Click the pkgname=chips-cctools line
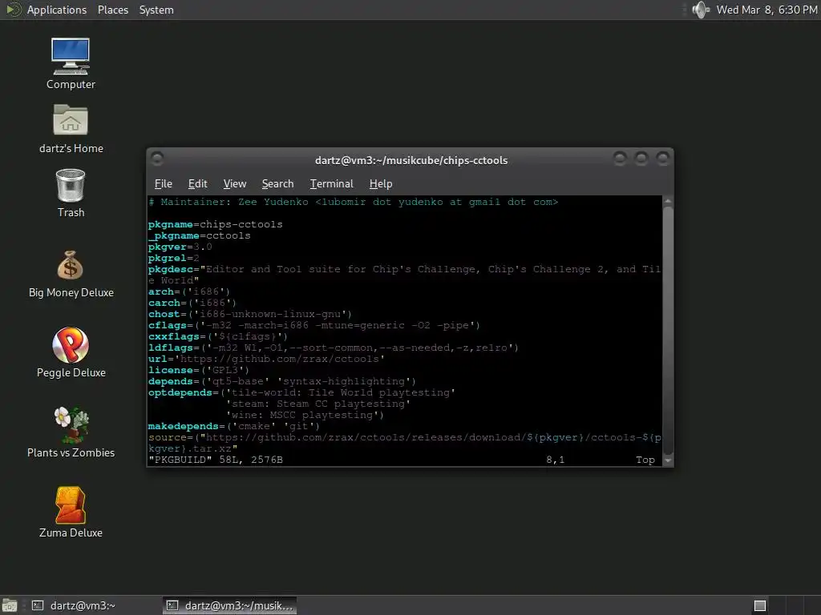 215,224
